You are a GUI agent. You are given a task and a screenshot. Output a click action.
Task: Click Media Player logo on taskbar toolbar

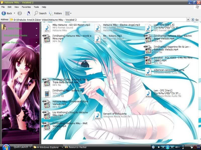pyautogui.click(x=153, y=147)
